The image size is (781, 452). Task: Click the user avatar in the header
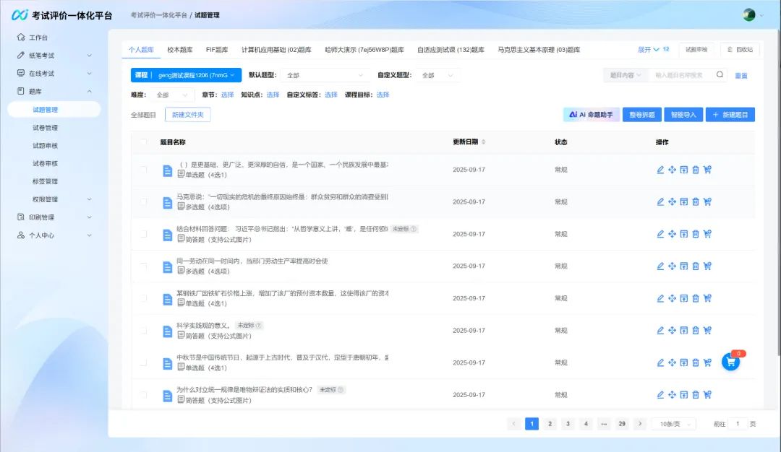coord(748,15)
